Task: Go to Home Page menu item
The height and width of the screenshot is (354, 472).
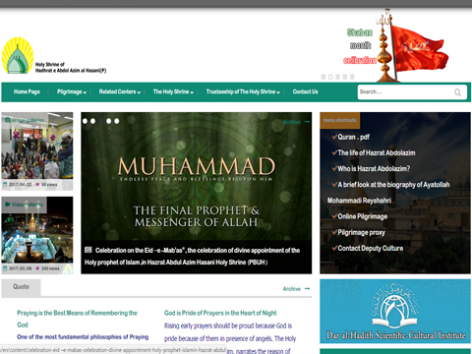Action: pyautogui.click(x=27, y=91)
